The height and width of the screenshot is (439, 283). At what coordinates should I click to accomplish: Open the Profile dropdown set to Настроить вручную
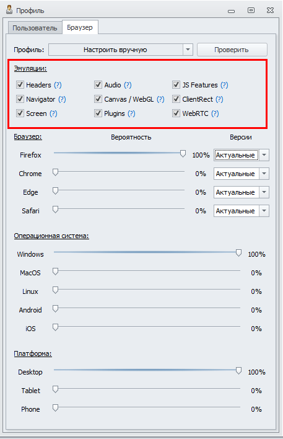click(x=121, y=50)
